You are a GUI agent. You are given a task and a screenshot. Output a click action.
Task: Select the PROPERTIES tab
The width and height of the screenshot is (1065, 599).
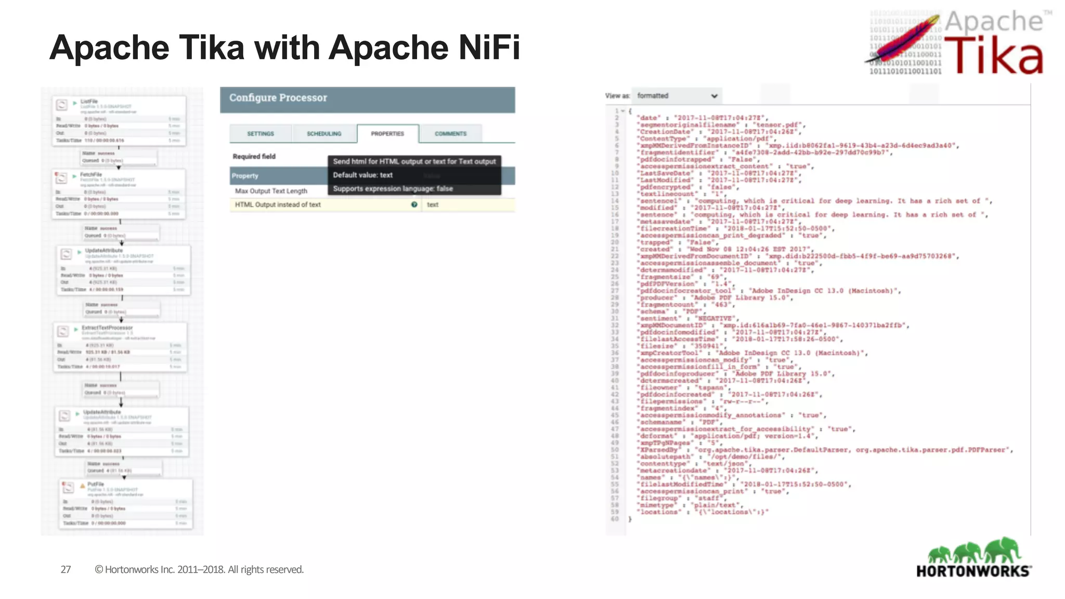point(387,134)
